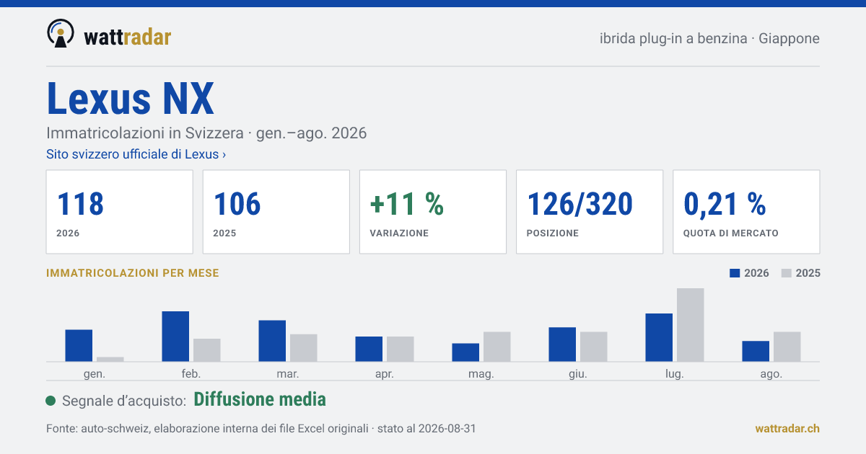Click the 'gen.' month axis label
866x454 pixels.
[x=95, y=374]
